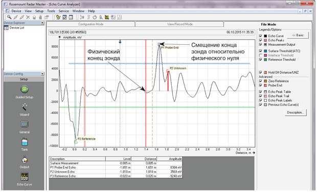The height and width of the screenshot is (192, 317).
Task: Toggle Probe End checkbox
Action: pyautogui.click(x=261, y=86)
